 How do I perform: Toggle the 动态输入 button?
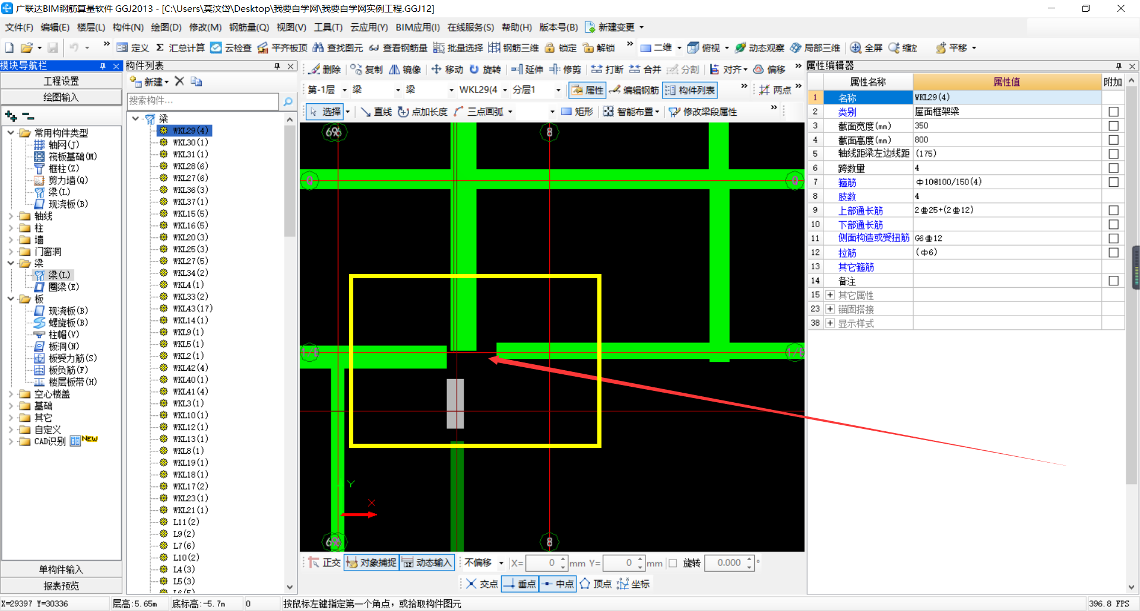point(427,562)
